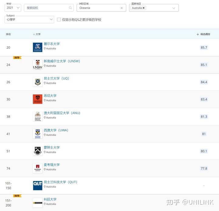Click score 83.4 for 悉尼大学
This screenshot has height=211, width=219.
pos(204,100)
